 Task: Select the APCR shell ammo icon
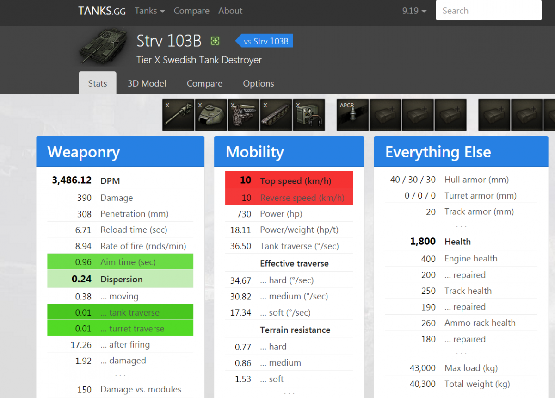353,115
